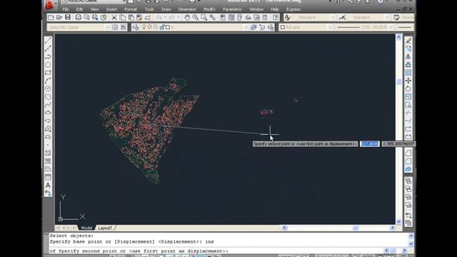Click the Help question mark icon
Screen dimensions: 457x257
point(276,17)
